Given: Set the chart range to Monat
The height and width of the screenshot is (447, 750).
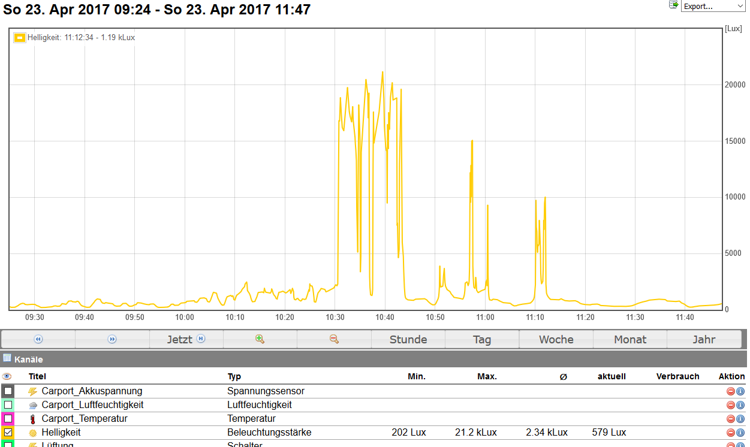Looking at the screenshot, I should [x=630, y=339].
